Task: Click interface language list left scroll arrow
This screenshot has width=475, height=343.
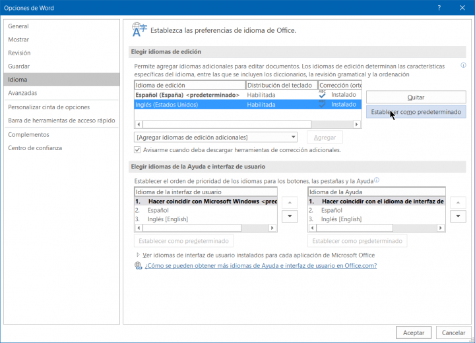Action: point(139,228)
